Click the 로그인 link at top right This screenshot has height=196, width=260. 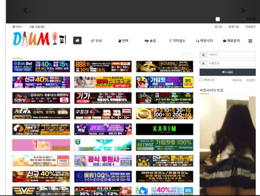coord(218,26)
